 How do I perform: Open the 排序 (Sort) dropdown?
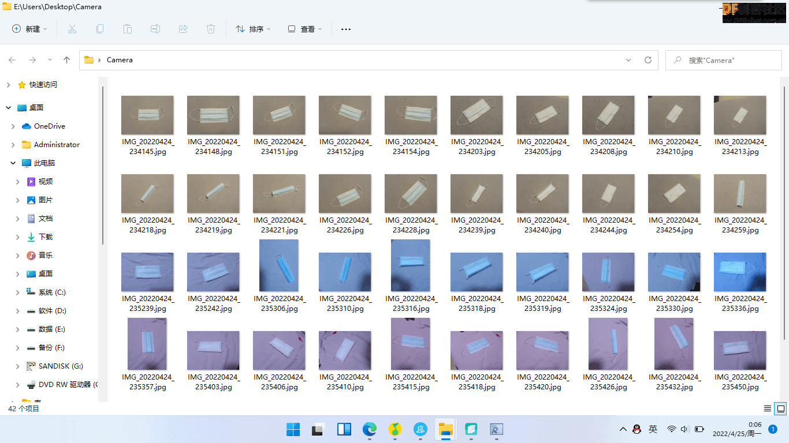[253, 29]
